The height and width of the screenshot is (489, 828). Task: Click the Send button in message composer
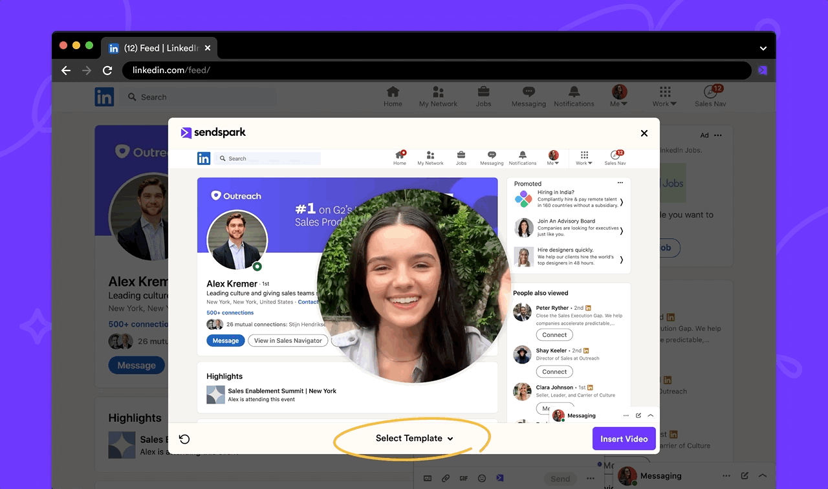560,479
